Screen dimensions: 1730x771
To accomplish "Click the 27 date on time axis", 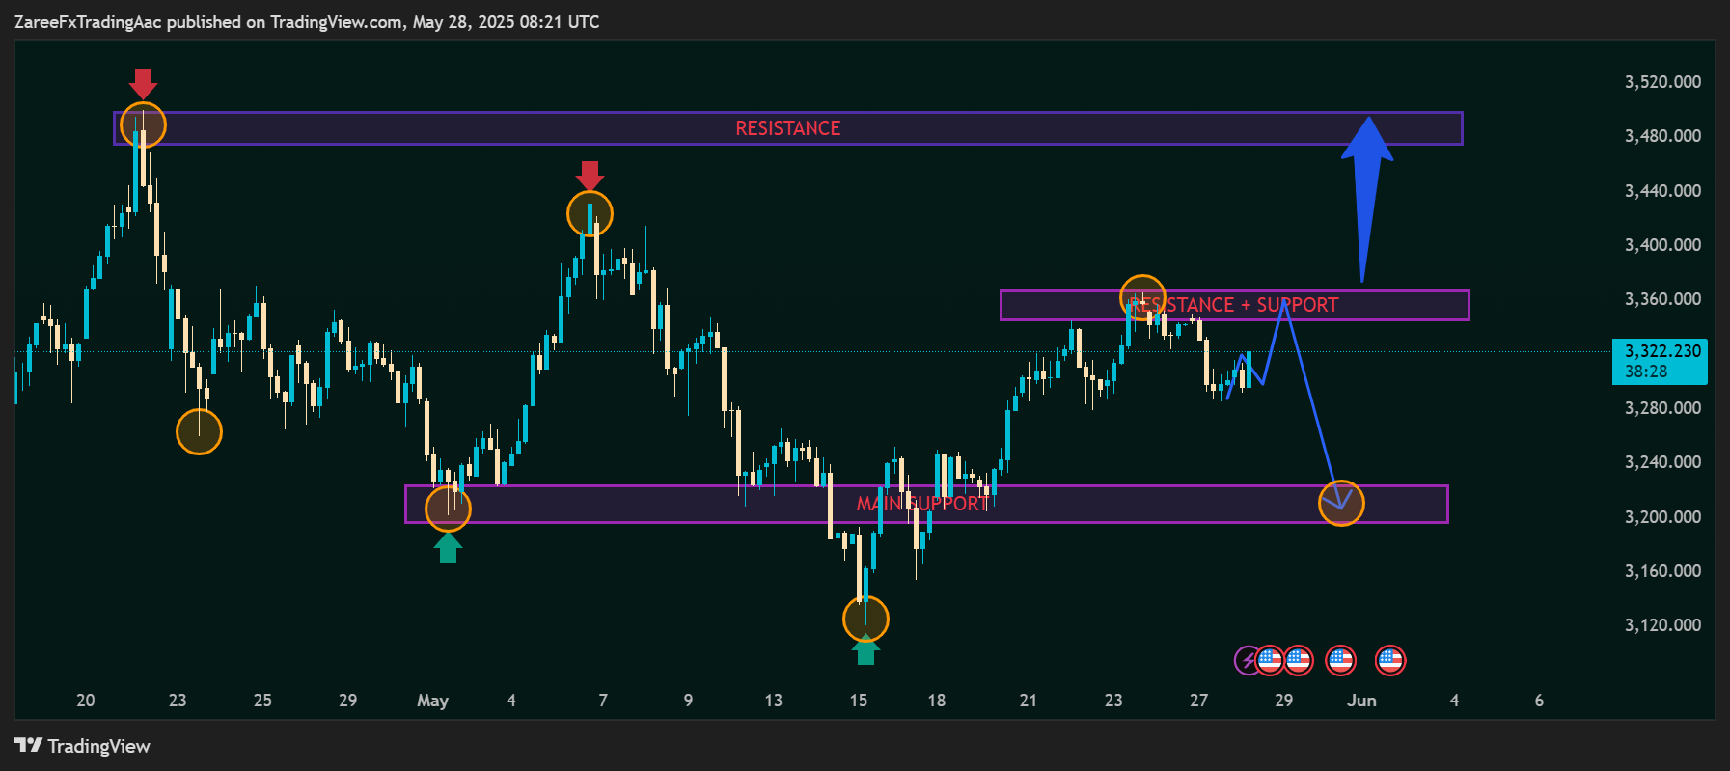I will click(x=1198, y=701).
